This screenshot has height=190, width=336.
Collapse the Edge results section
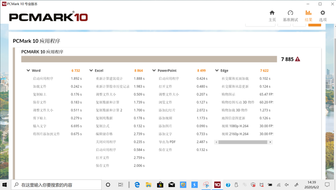click(x=217, y=71)
